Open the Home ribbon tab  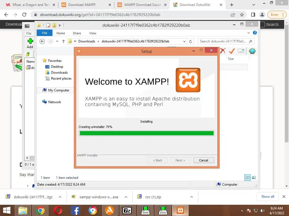point(61,33)
